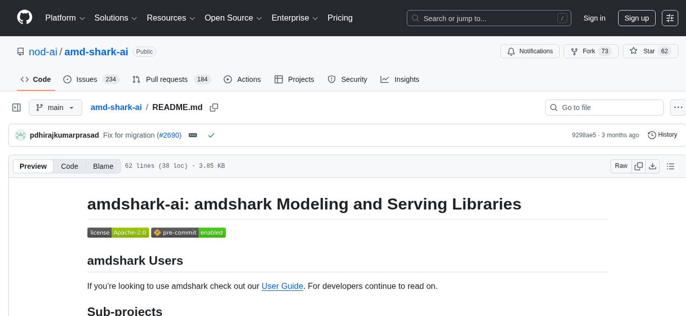
Task: View the commit status check mark
Action: 211,135
